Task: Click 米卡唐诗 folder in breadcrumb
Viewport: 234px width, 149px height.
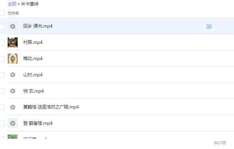Action: tap(30, 4)
